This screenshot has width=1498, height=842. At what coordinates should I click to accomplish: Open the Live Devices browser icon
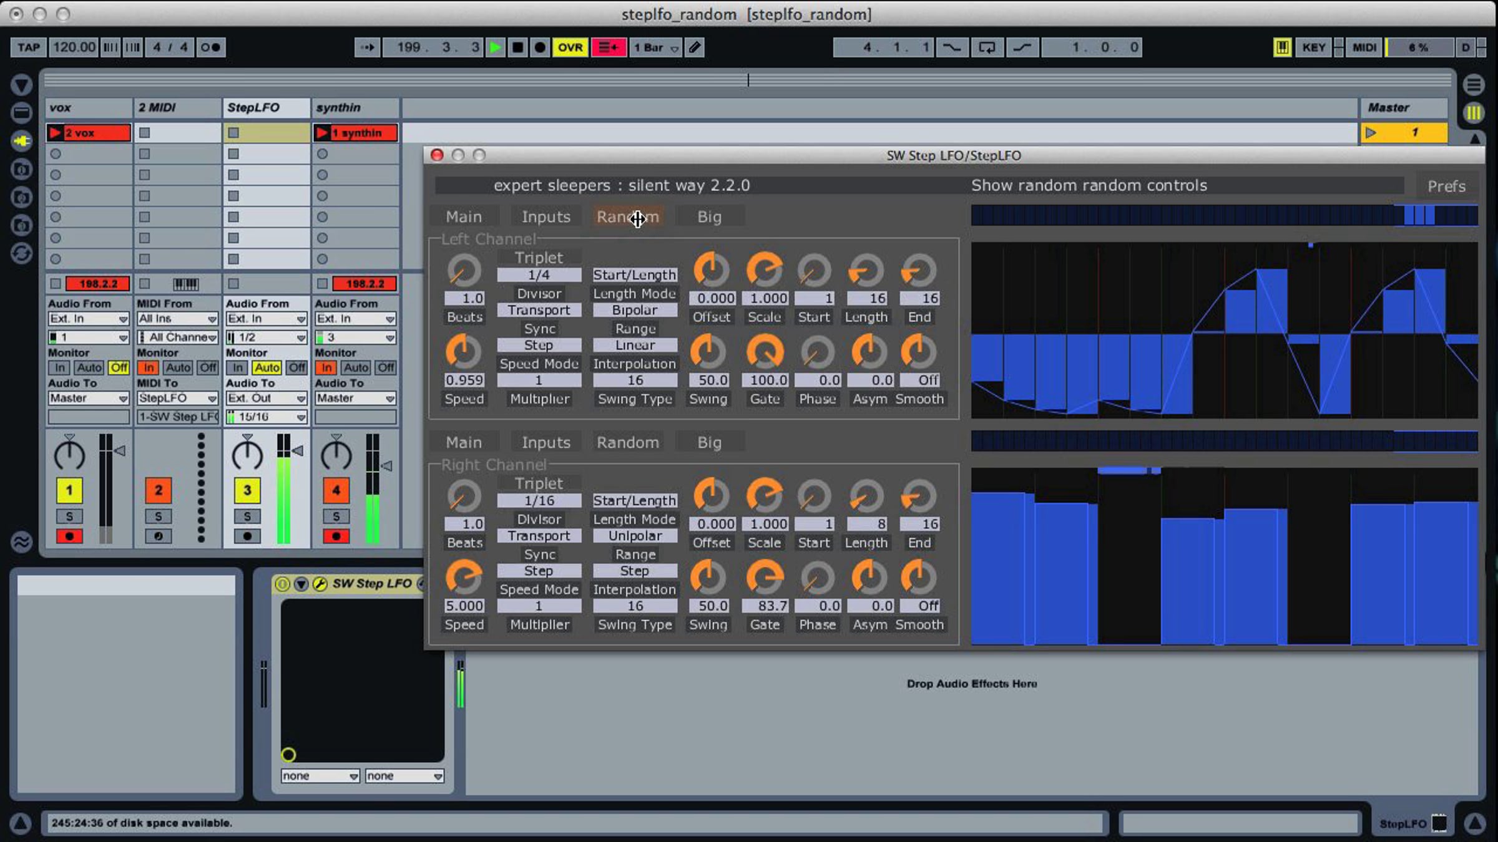tap(21, 113)
